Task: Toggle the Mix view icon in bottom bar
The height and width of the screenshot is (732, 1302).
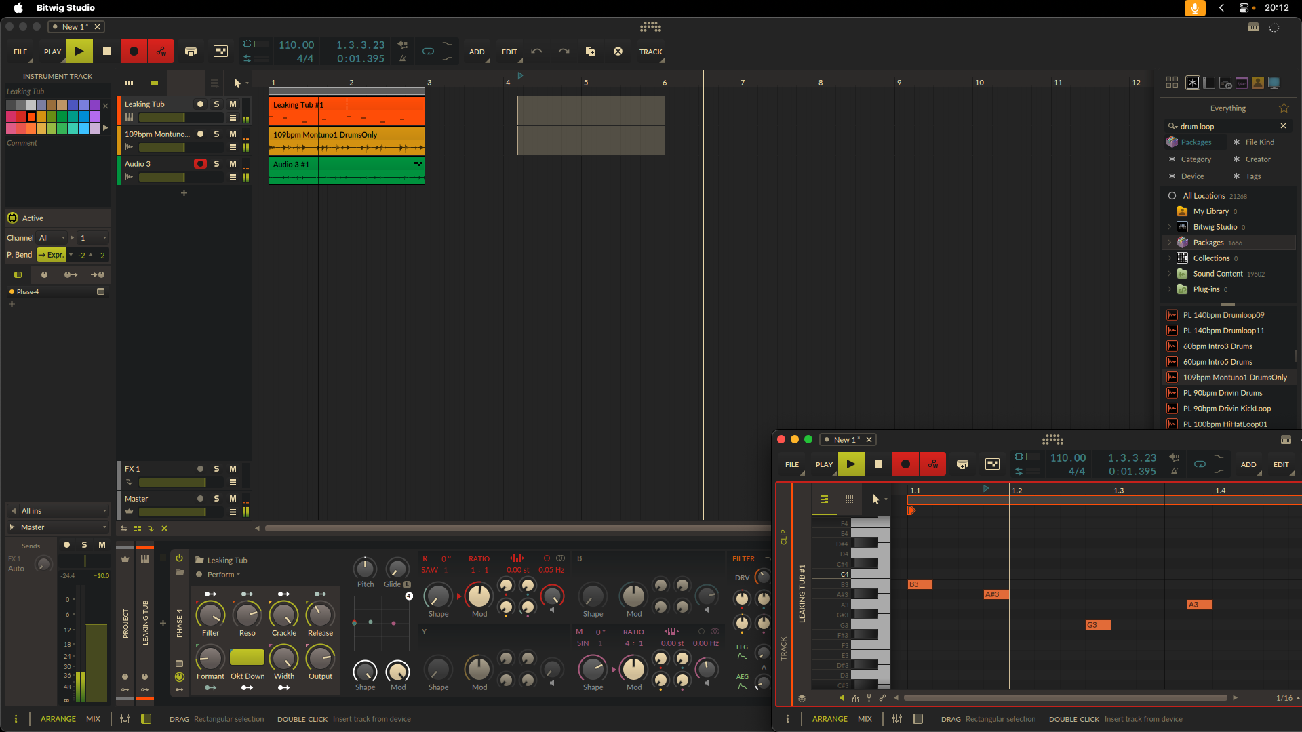Action: (x=93, y=718)
